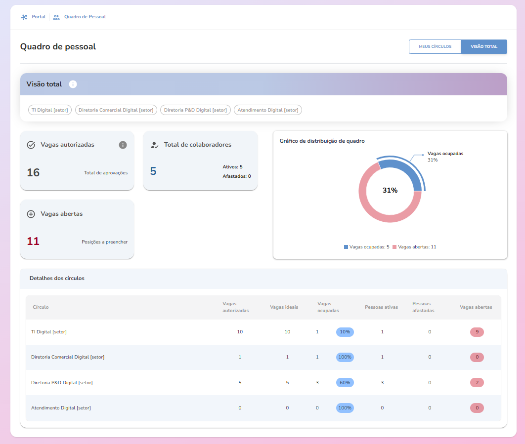Open the Portal breadcrumb link
The image size is (525, 444).
pyautogui.click(x=39, y=17)
